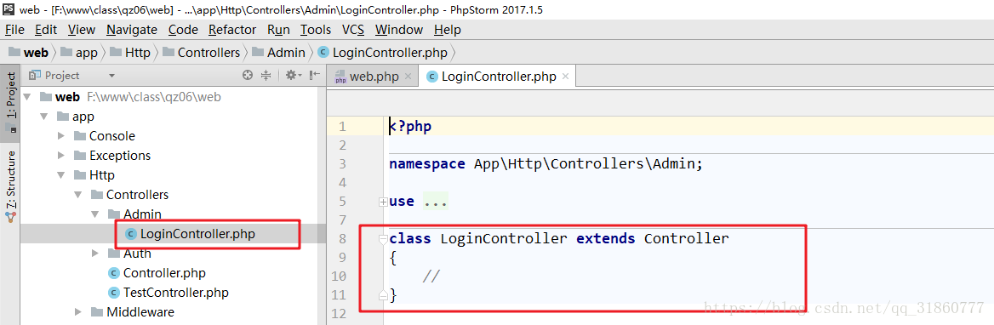Expand the Console folder node

tap(61, 136)
